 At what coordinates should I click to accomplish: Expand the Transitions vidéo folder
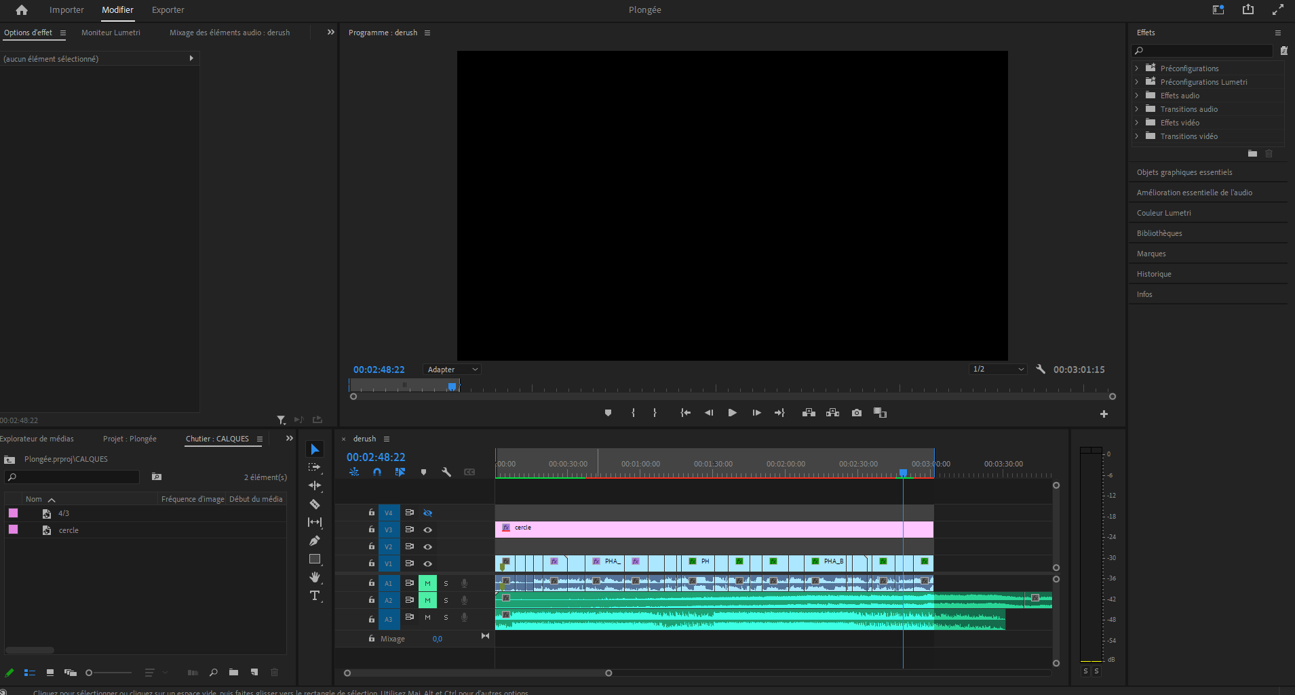[1137, 136]
